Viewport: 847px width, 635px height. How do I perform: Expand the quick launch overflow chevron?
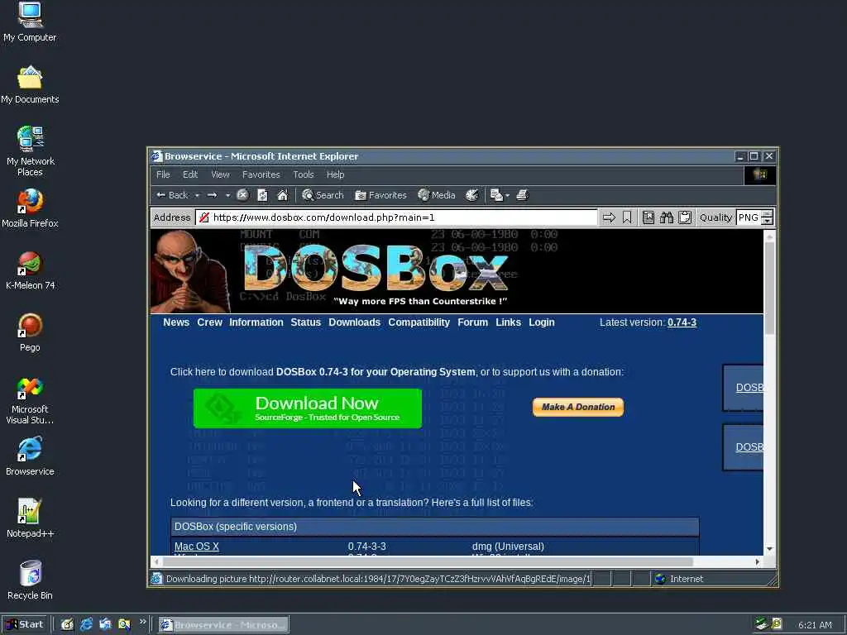[x=142, y=622]
